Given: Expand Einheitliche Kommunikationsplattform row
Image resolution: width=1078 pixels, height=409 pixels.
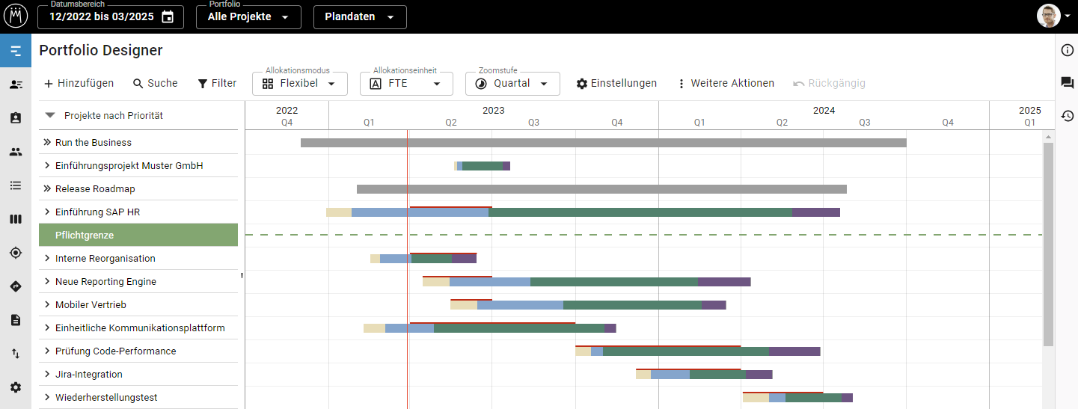Looking at the screenshot, I should tap(47, 327).
